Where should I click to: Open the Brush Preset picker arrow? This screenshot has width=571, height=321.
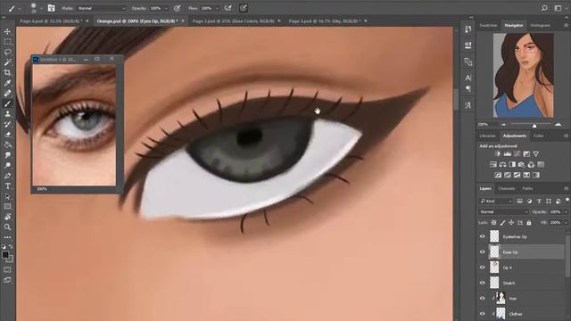click(41, 8)
